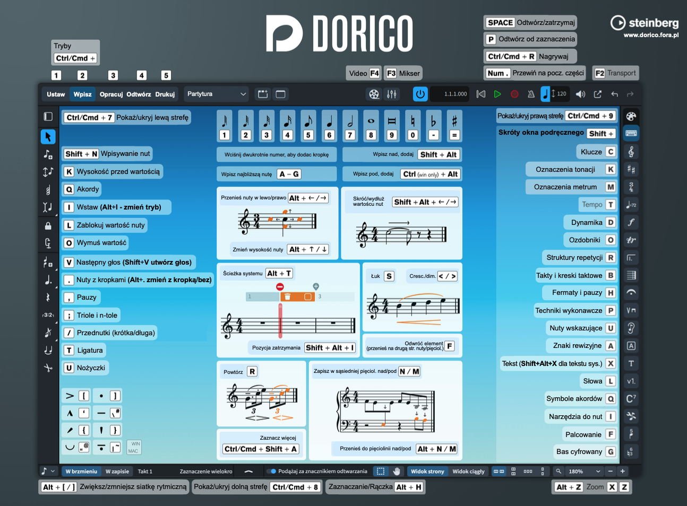Switch to the Odtwórz mode tab
The height and width of the screenshot is (506, 687).
point(139,94)
